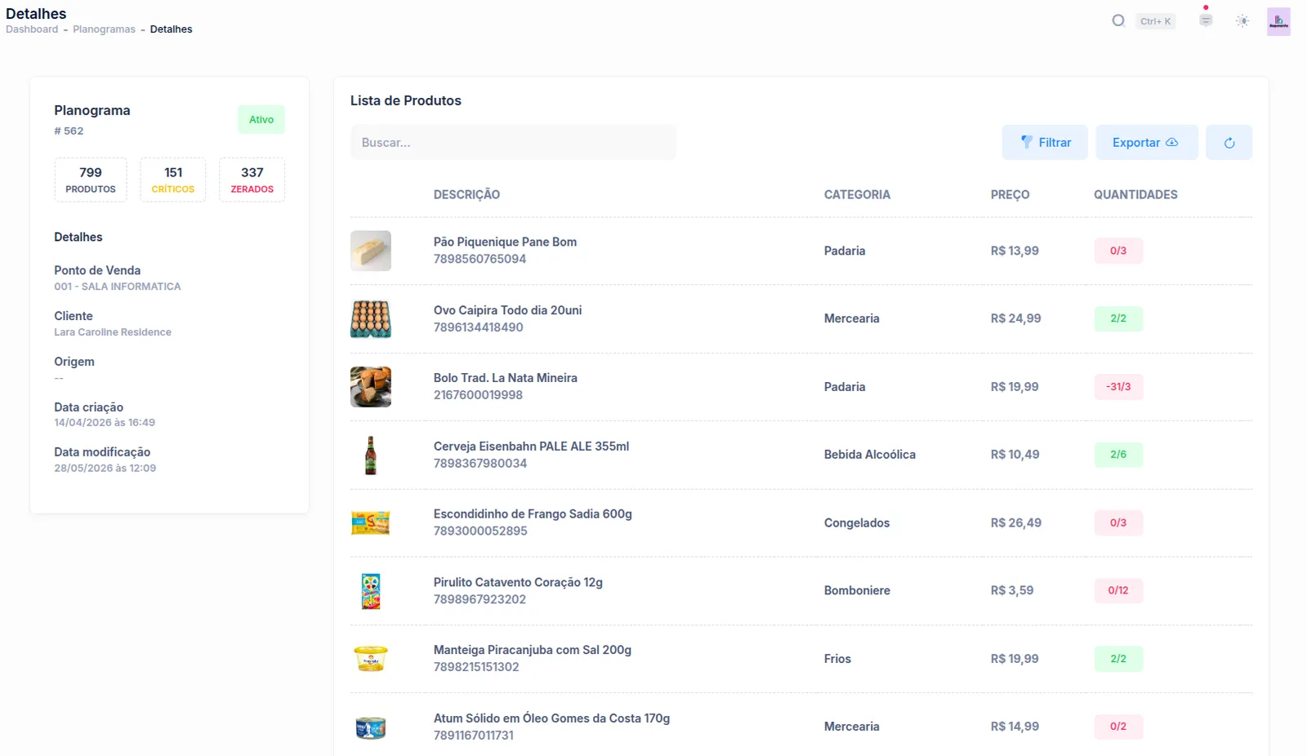Click '001 - SALA INFORMATICA' point of sale
Screen dimensions: 1307x756
[118, 287]
